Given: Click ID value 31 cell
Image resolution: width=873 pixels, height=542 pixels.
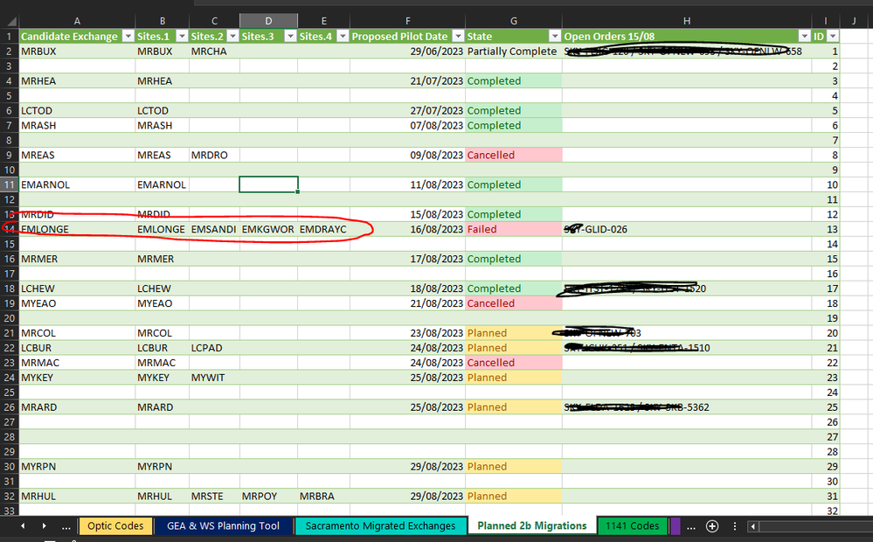Looking at the screenshot, I should point(826,496).
